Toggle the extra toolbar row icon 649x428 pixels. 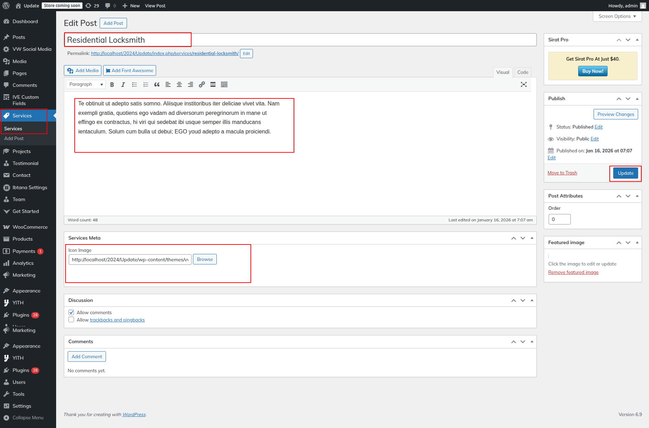tap(224, 84)
